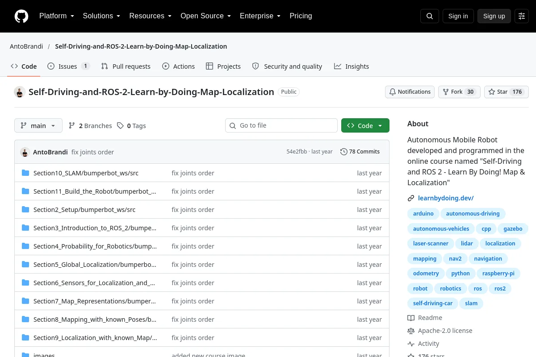Viewport: 536px width, 357px height.
Task: Click the book icon next to Readme
Action: coord(411,318)
